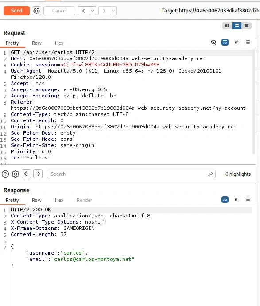Switch Response view to the Hex tab
Screen dimensions: 260x306
point(59,200)
